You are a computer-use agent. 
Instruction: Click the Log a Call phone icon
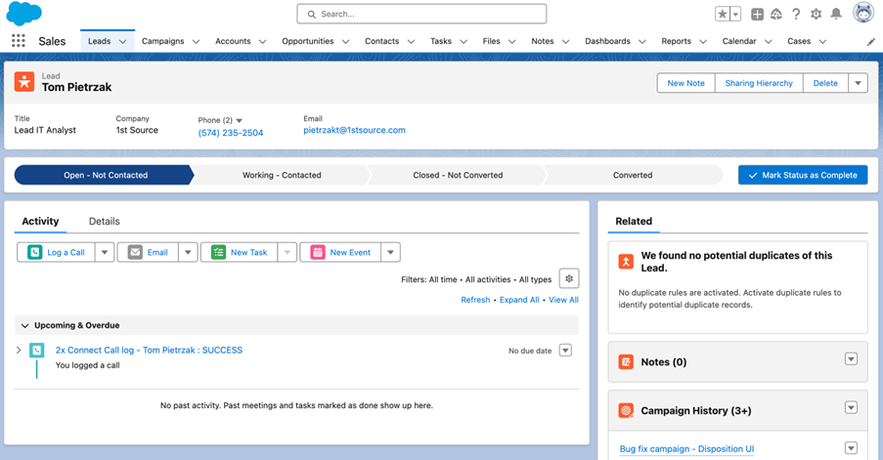pyautogui.click(x=35, y=253)
